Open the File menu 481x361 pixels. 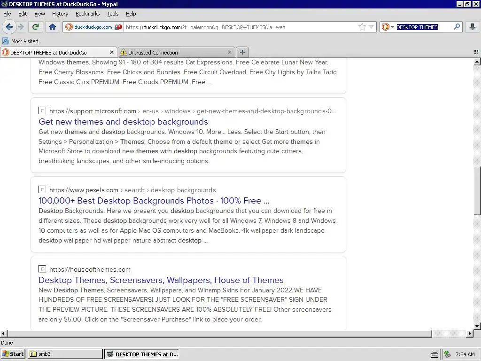[x=7, y=14]
